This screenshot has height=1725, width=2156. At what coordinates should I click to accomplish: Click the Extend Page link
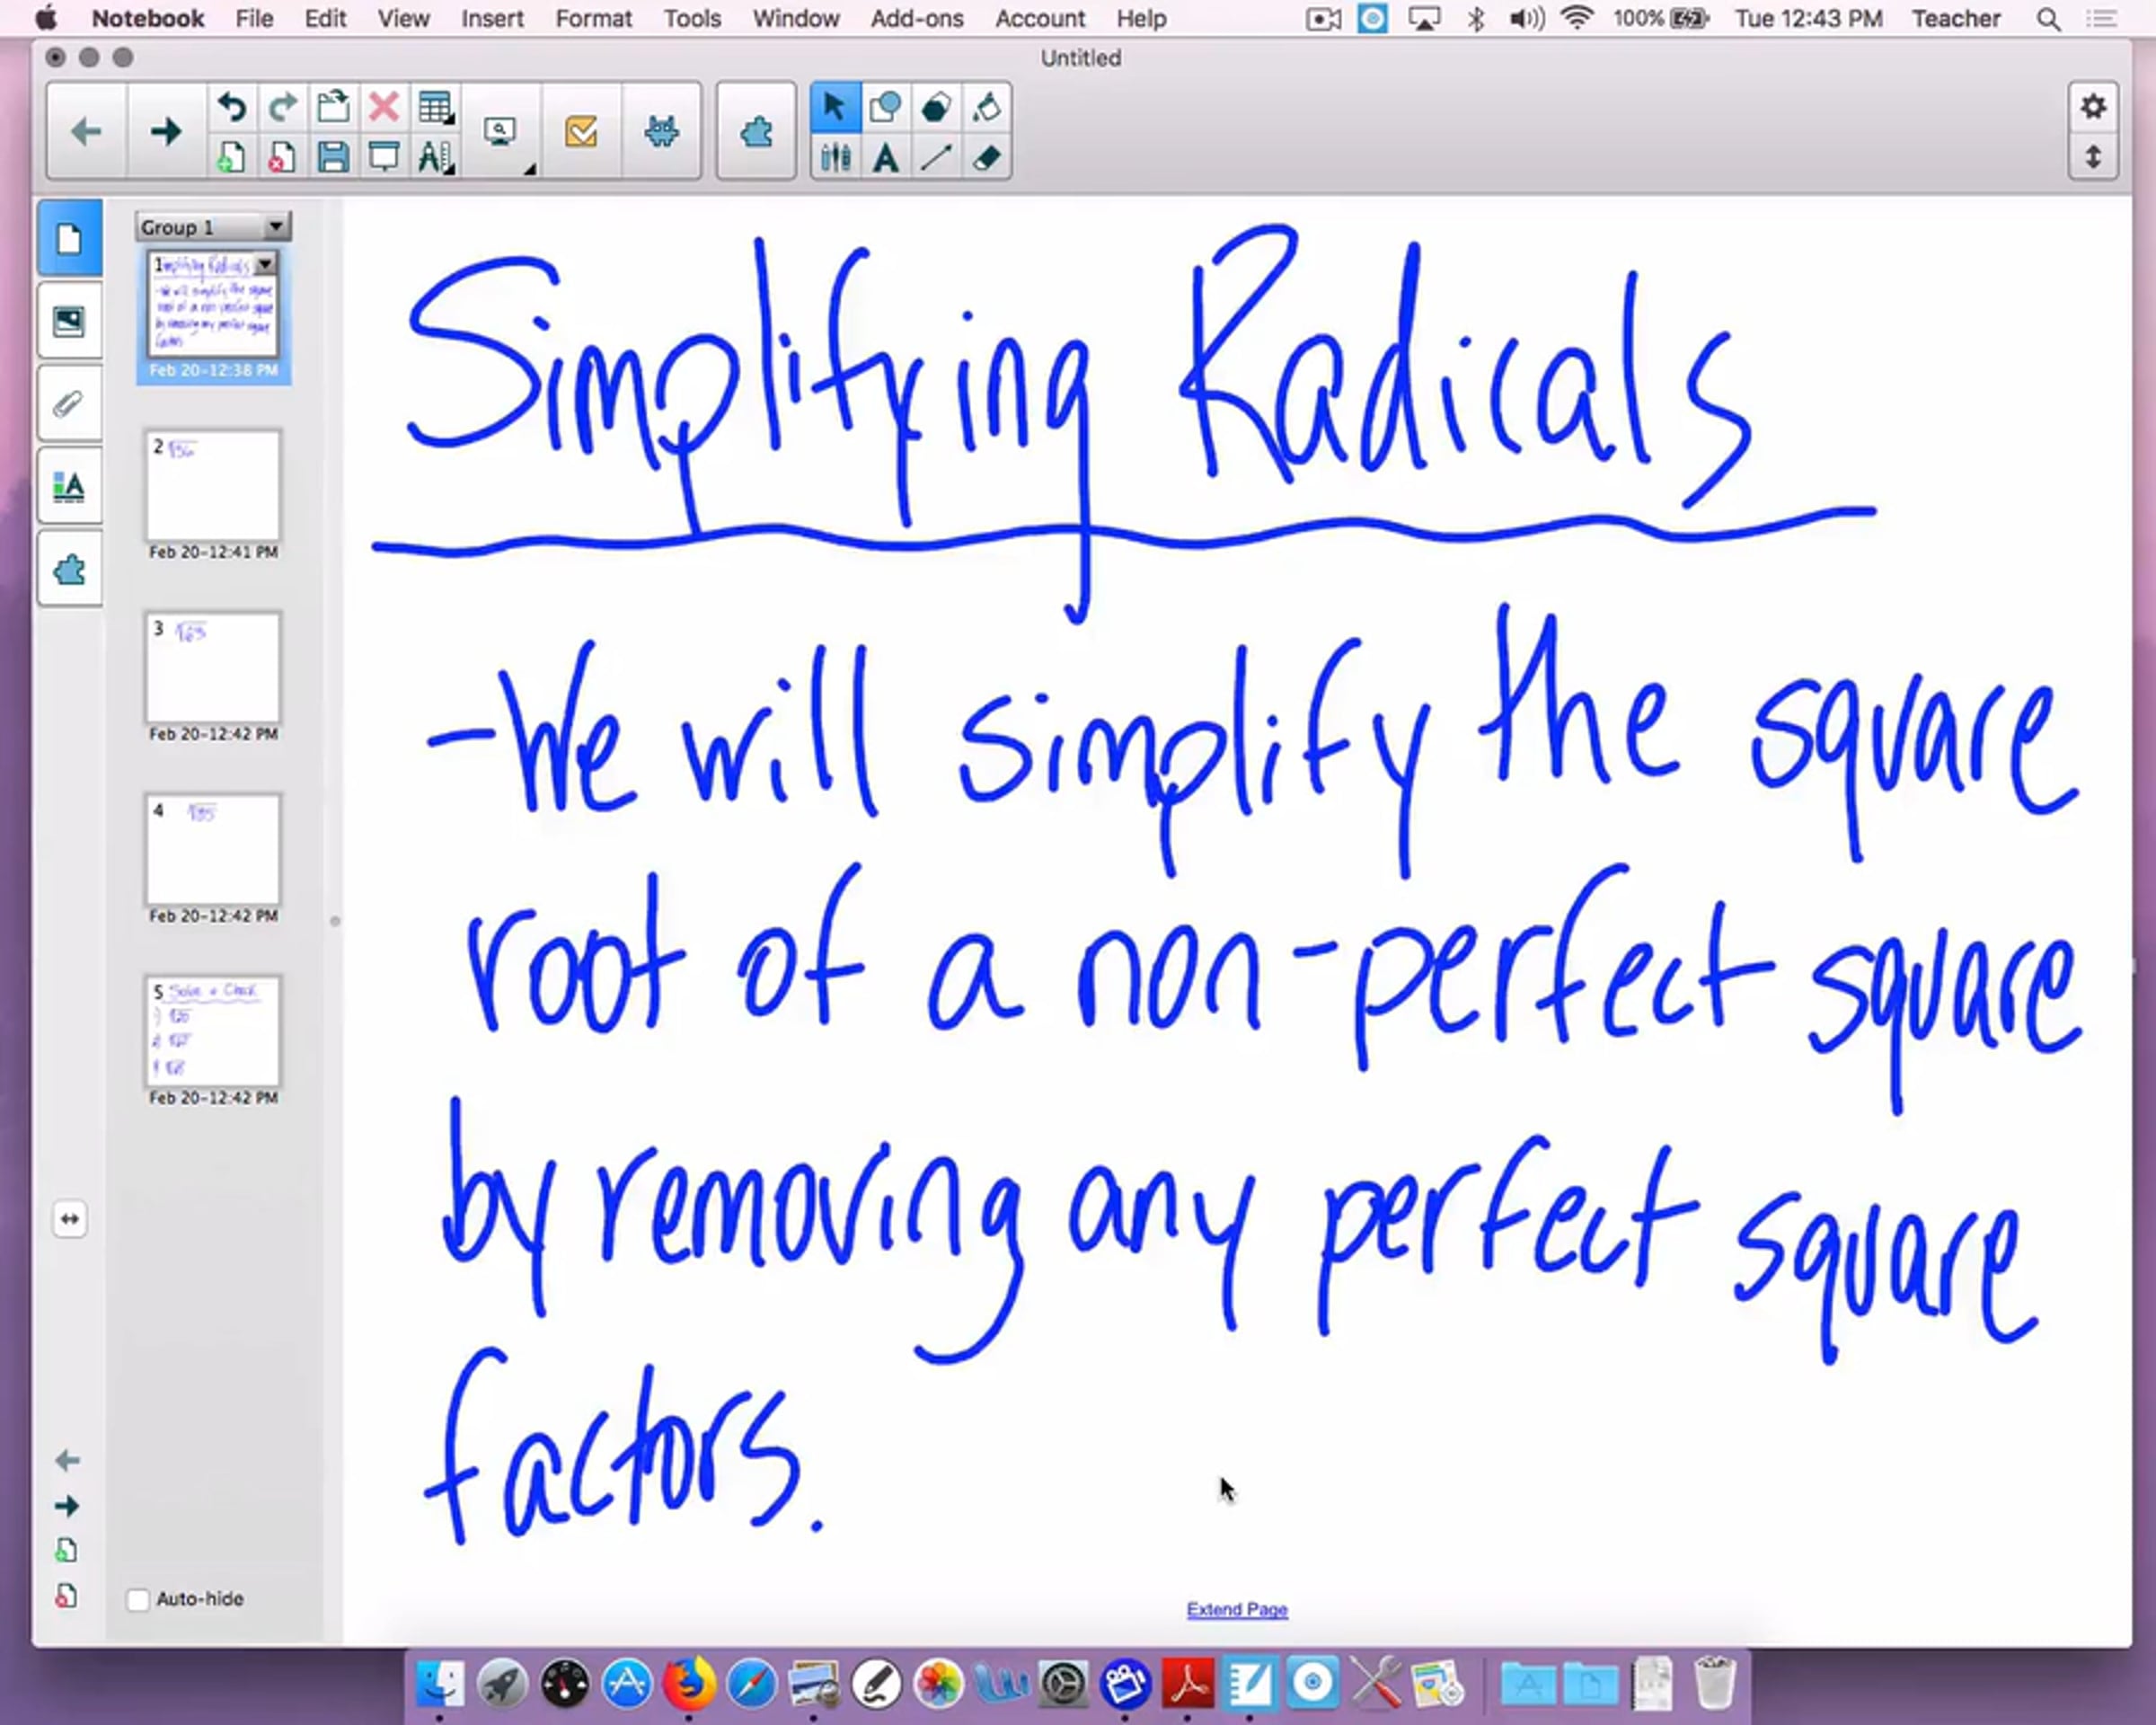tap(1237, 1609)
